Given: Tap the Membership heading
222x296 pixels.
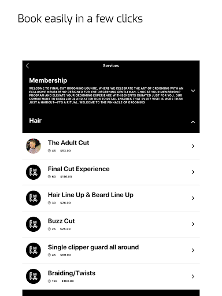Looking at the screenshot, I should [48, 80].
